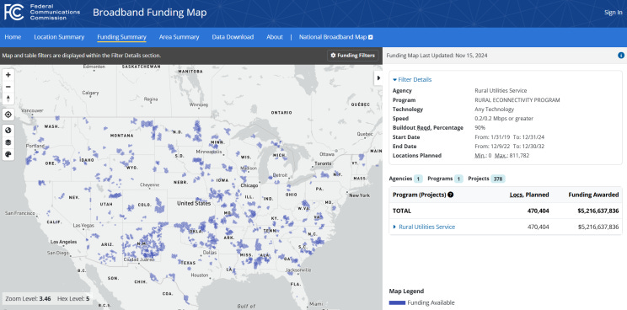Open the basemap globe icon

(x=8, y=131)
